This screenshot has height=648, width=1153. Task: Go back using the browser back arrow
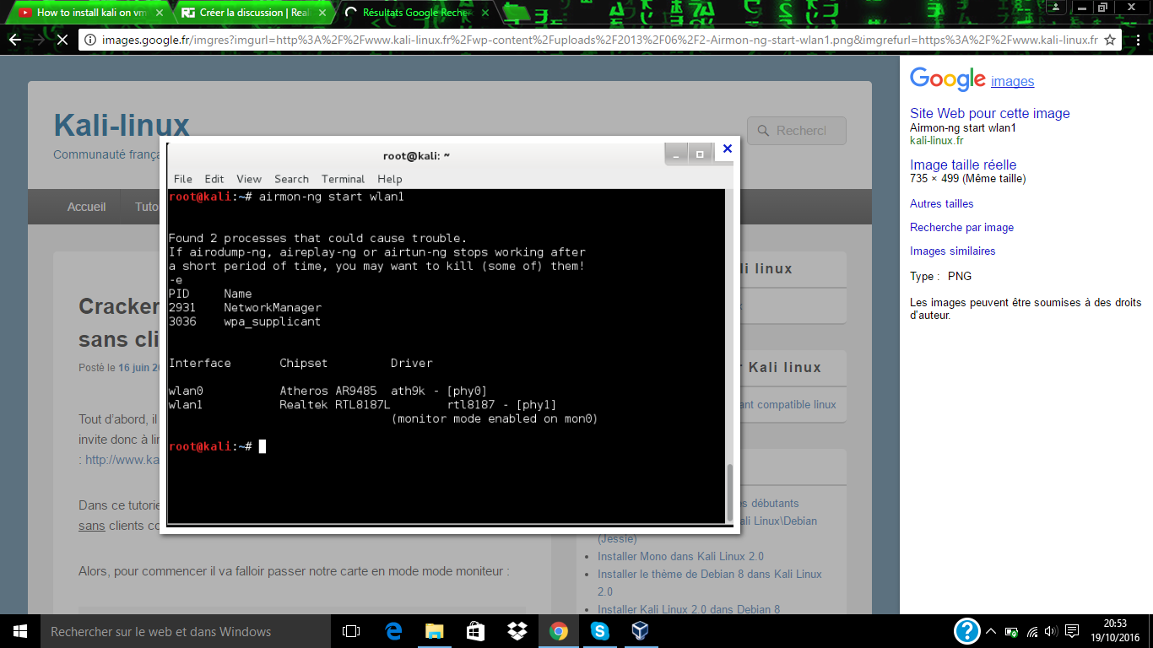click(15, 40)
